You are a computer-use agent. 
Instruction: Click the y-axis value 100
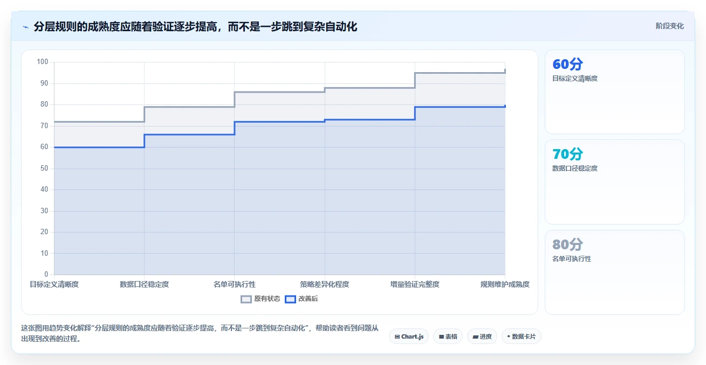[43, 62]
